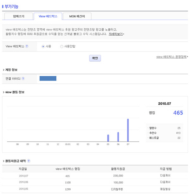The height and width of the screenshot is (195, 190).
Task: Click the 10.01 axis label on chart
Action: pos(68,144)
